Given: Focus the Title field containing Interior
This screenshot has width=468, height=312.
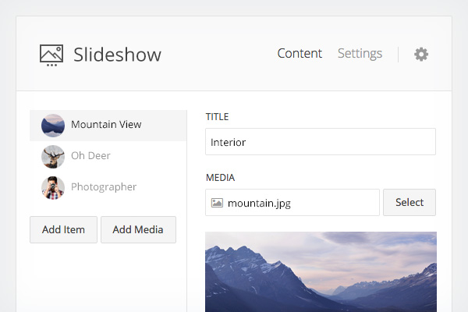Looking at the screenshot, I should 321,142.
